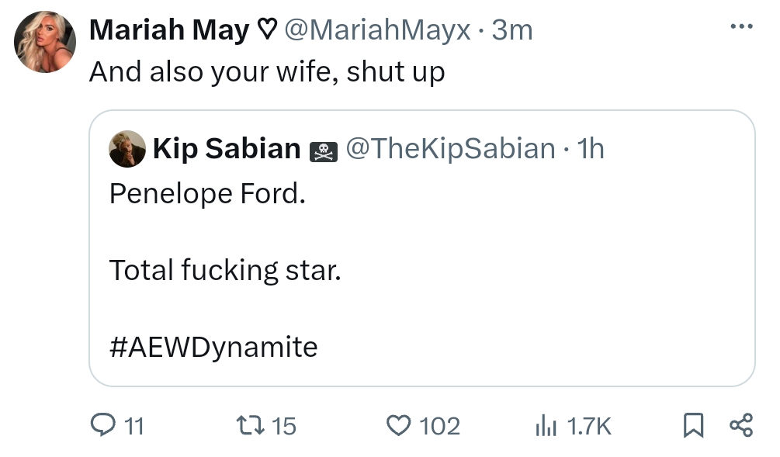
Task: Bookmark this tweet
Action: point(692,425)
